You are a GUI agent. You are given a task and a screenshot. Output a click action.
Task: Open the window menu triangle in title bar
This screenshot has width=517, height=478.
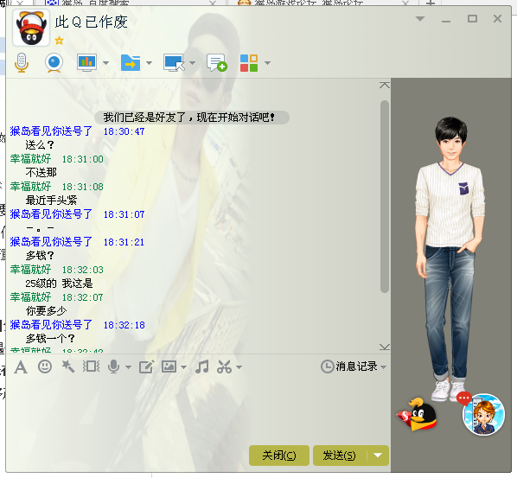pyautogui.click(x=420, y=19)
